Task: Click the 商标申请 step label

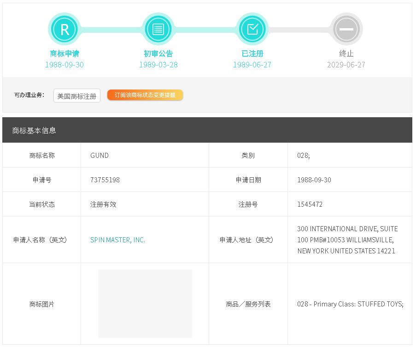Action: tap(64, 54)
